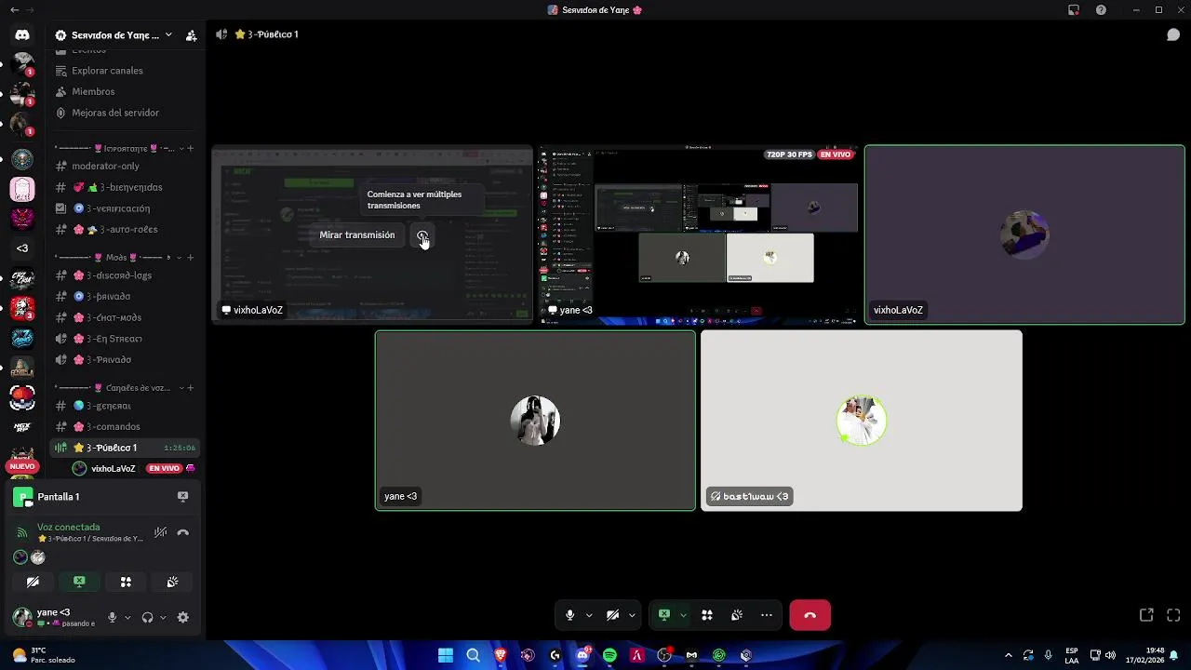Open the chat panel speech bubble icon
Image resolution: width=1191 pixels, height=670 pixels.
(1173, 34)
